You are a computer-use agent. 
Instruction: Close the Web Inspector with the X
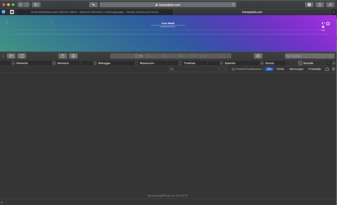pos(3,56)
